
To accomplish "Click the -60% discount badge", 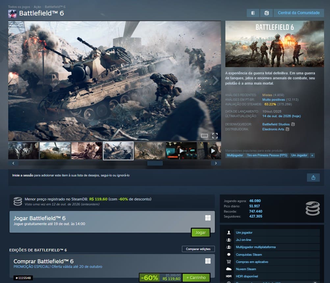I will pos(149,278).
